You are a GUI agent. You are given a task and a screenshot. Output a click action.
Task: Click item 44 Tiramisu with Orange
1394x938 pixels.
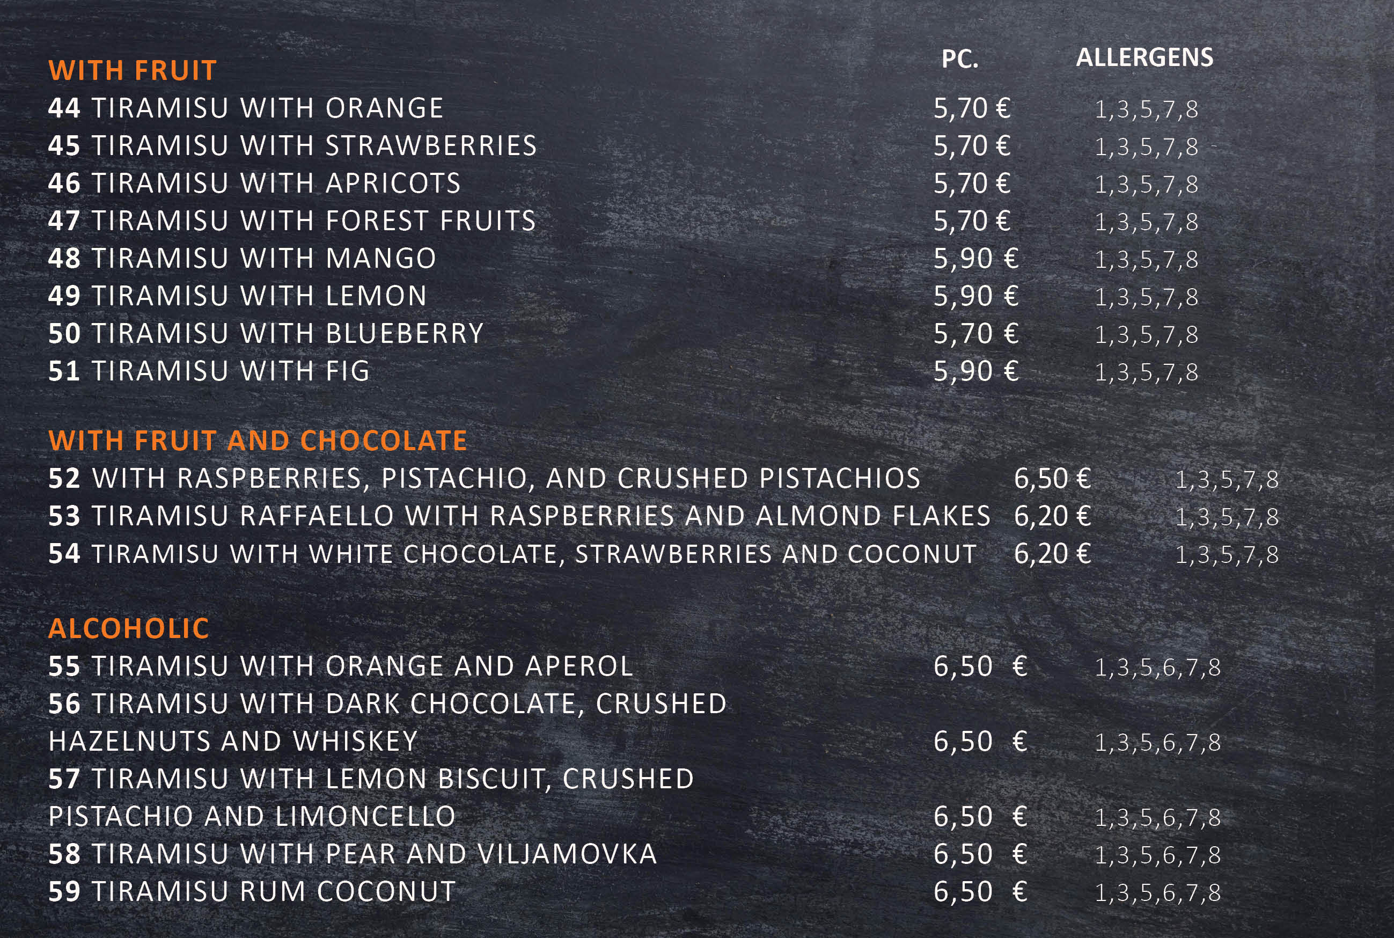[x=246, y=108]
